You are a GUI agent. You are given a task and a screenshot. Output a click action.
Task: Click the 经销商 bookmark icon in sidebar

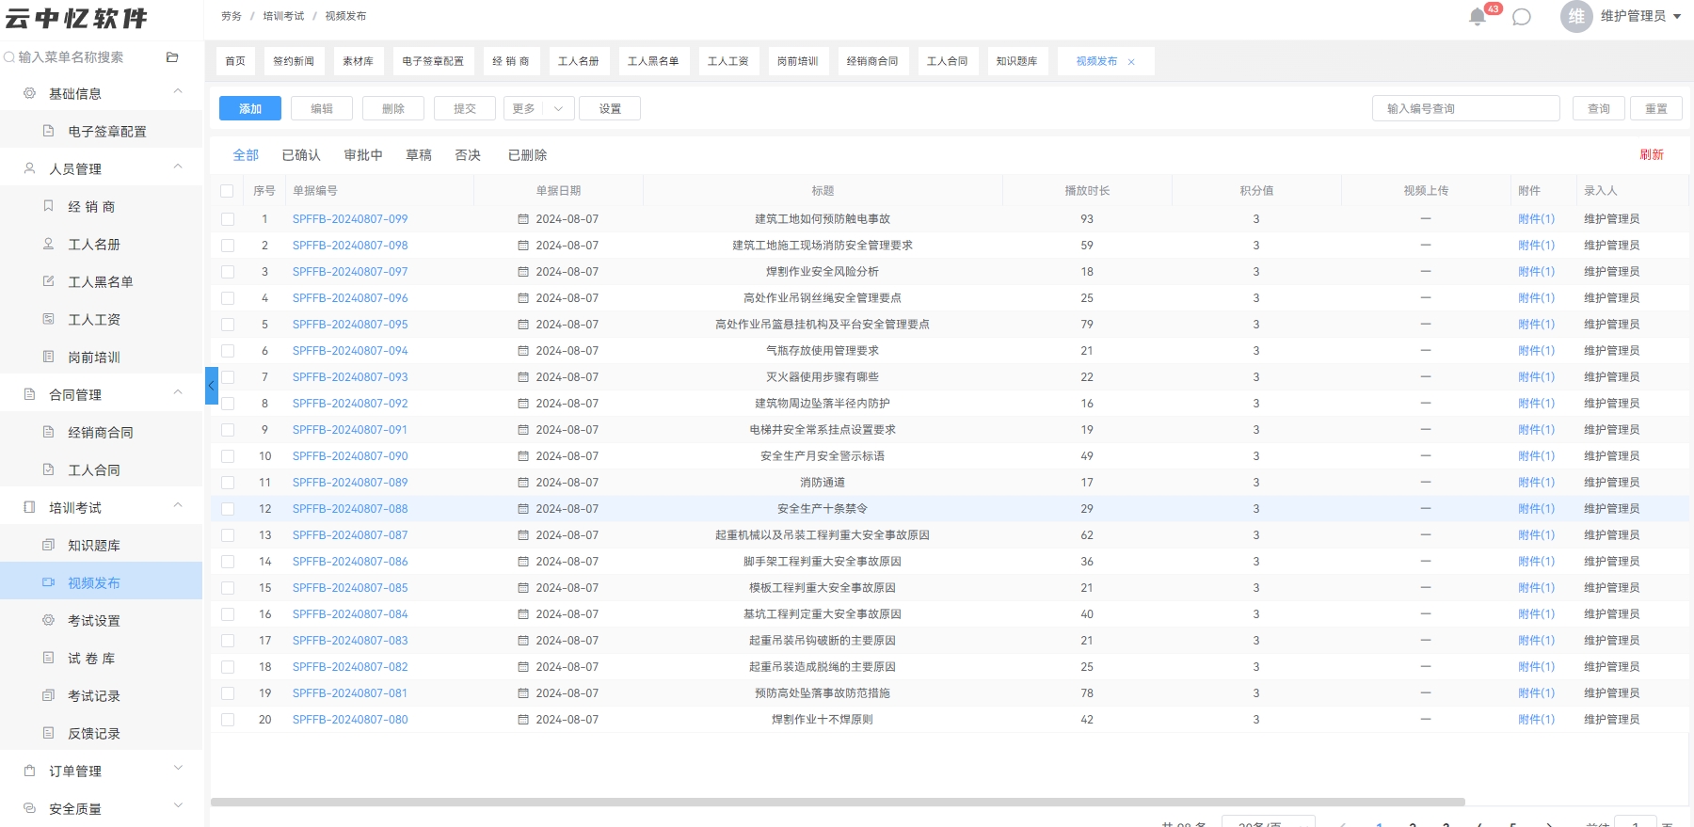pos(48,206)
